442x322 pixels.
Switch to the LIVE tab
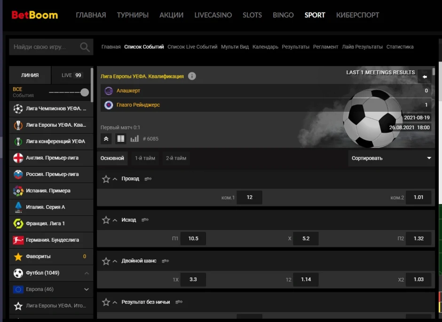[x=71, y=75]
